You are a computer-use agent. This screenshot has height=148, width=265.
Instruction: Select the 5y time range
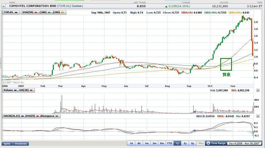click(x=193, y=143)
